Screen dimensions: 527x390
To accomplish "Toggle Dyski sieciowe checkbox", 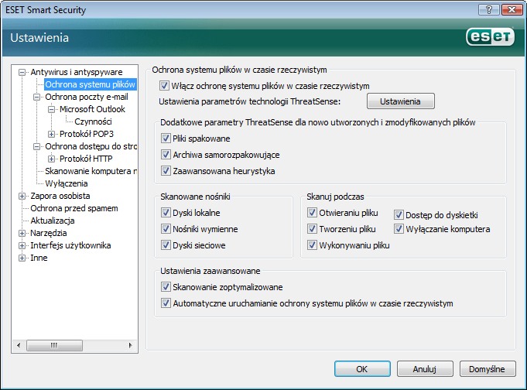I will [166, 245].
